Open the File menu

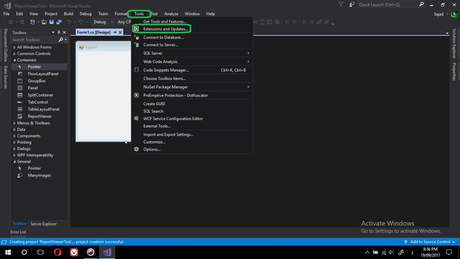[x=6, y=14]
